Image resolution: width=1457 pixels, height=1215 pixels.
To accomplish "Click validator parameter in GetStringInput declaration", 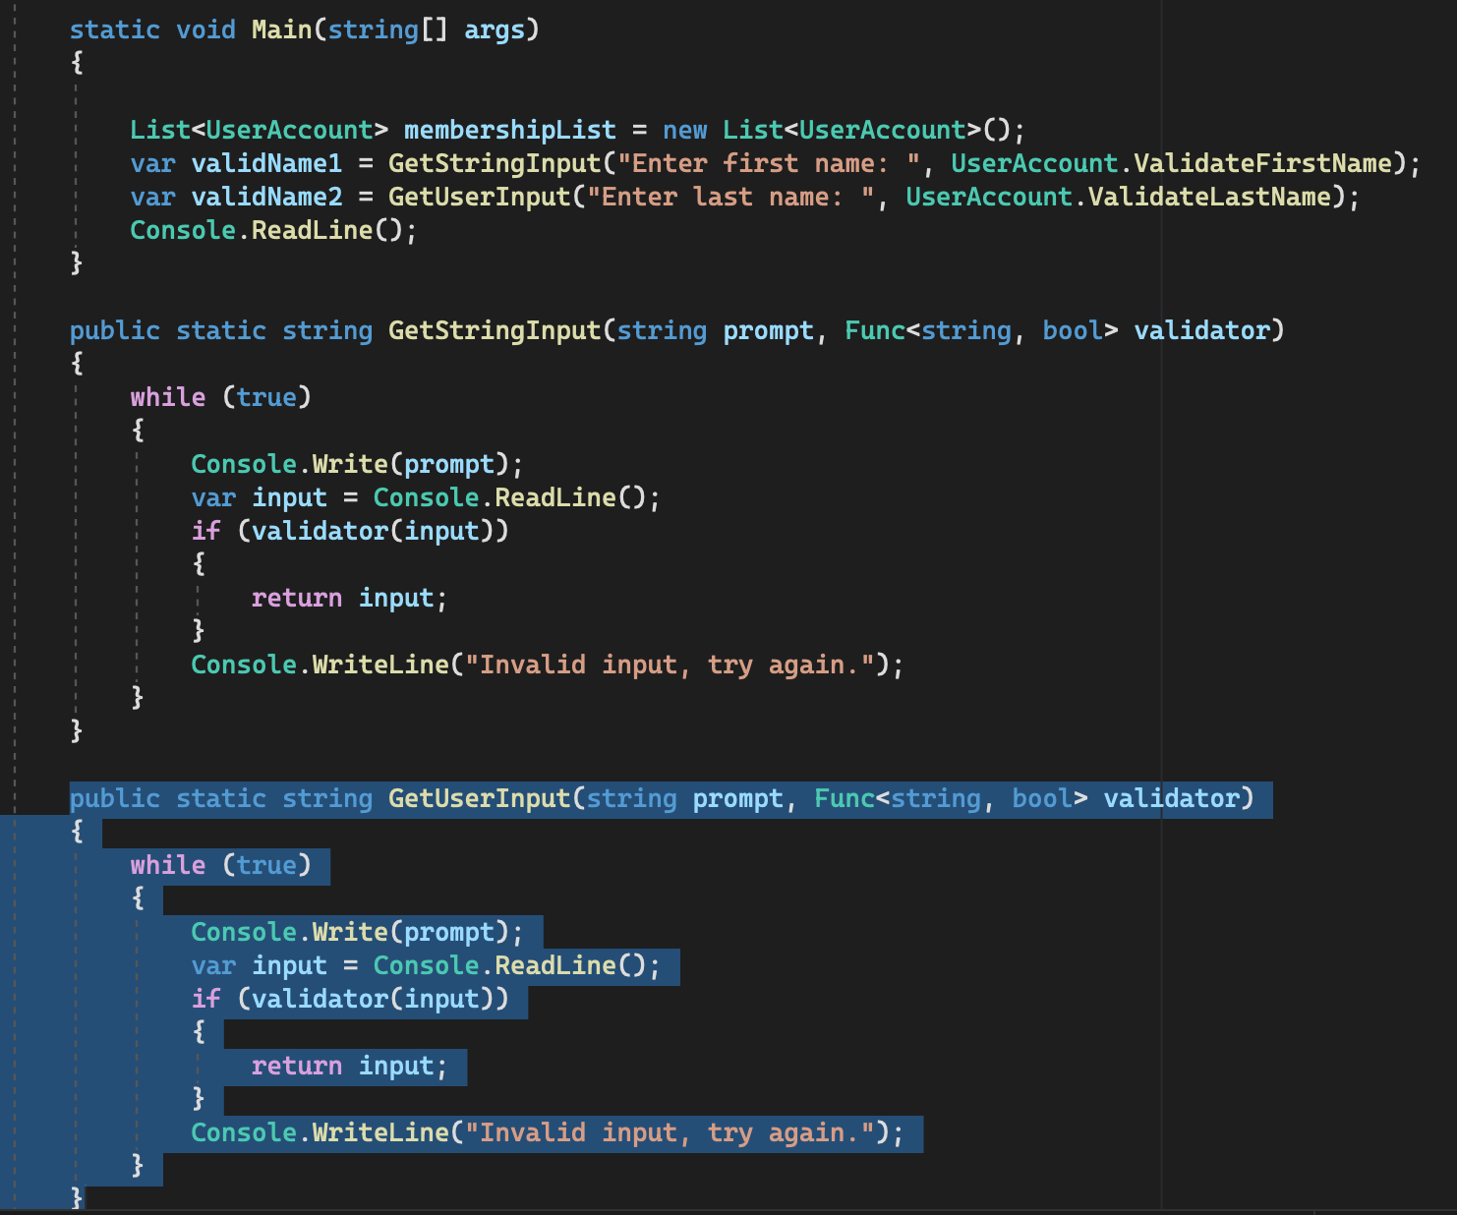I will tap(1202, 330).
